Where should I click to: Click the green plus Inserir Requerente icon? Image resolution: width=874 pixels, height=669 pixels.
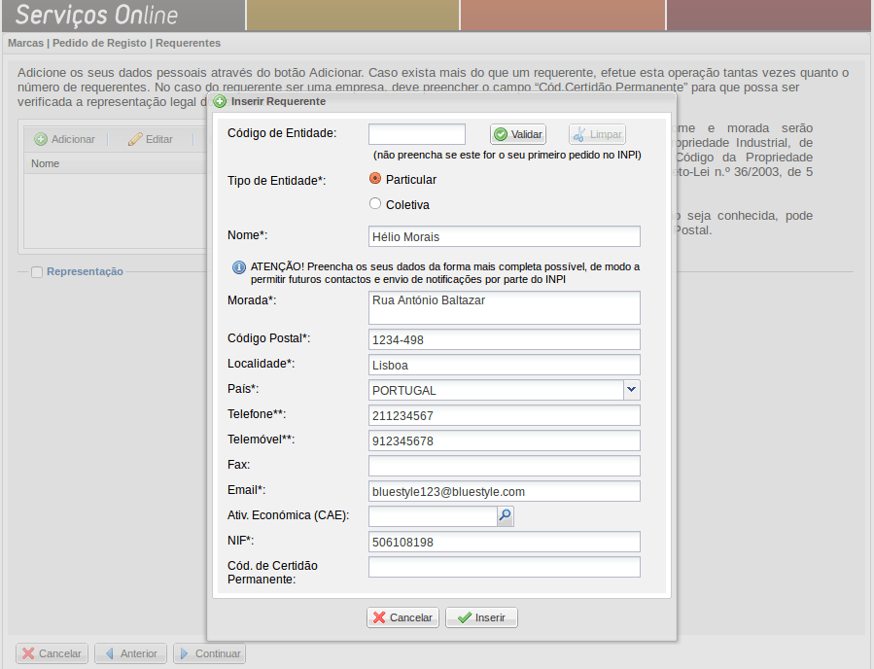pyautogui.click(x=221, y=101)
